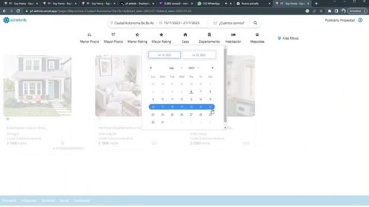The image size is (369, 207).
Task: Go to previous month in calendar
Action: coord(151,68)
